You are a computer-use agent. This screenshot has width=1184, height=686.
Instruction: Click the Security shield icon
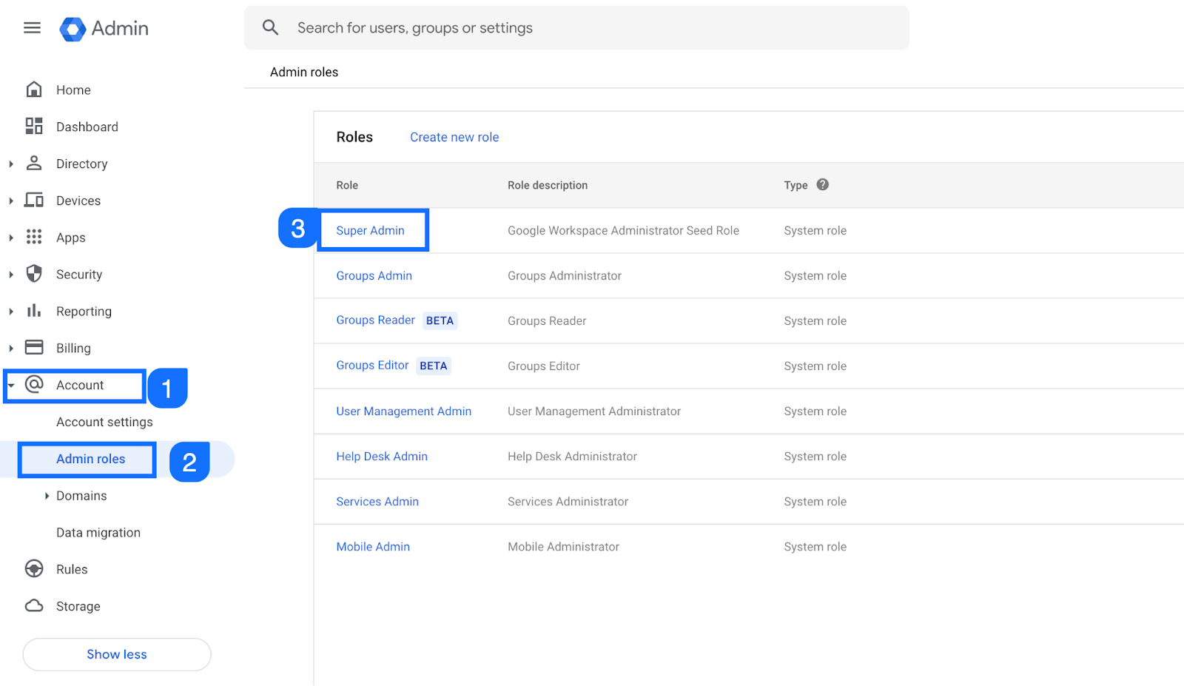tap(34, 274)
